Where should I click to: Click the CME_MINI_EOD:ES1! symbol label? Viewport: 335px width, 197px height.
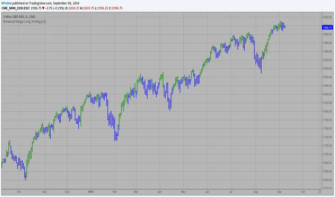coord(15,8)
